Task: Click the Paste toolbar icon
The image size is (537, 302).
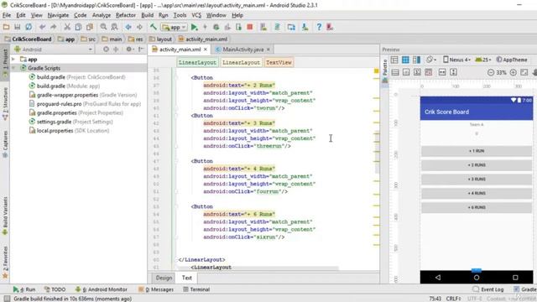Action: tap(90, 27)
